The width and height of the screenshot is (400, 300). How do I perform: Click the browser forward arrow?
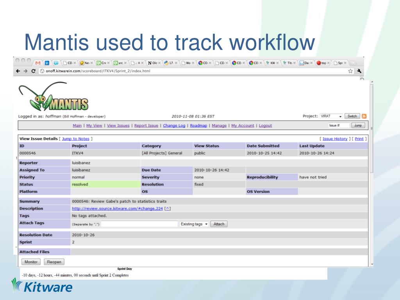coord(25,71)
